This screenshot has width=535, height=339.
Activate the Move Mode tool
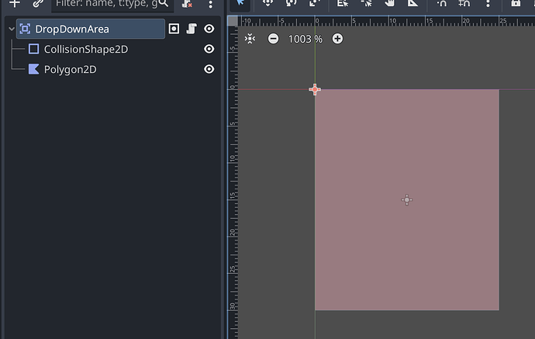click(x=267, y=3)
